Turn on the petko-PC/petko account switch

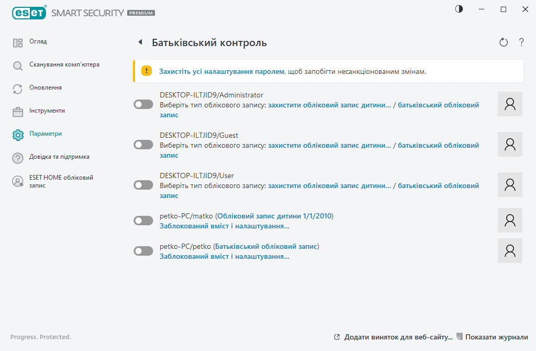point(143,251)
